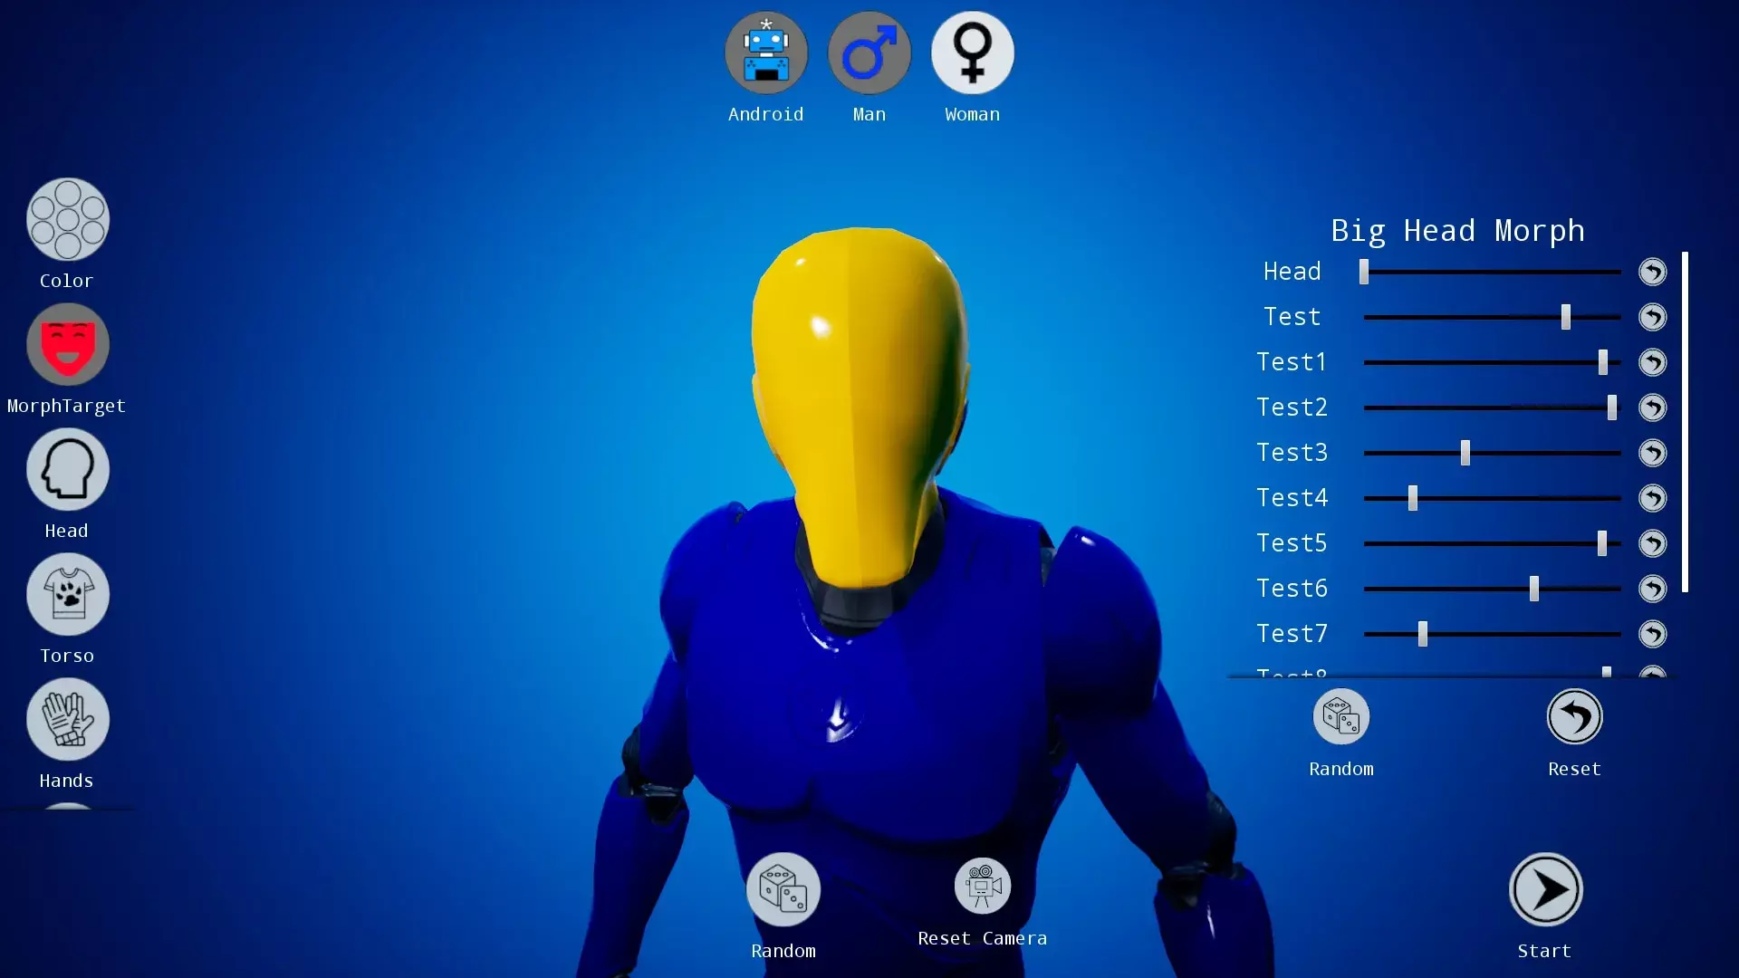Randomize the Big Head Morph sliders
Viewport: 1739px width, 978px height.
click(1340, 717)
